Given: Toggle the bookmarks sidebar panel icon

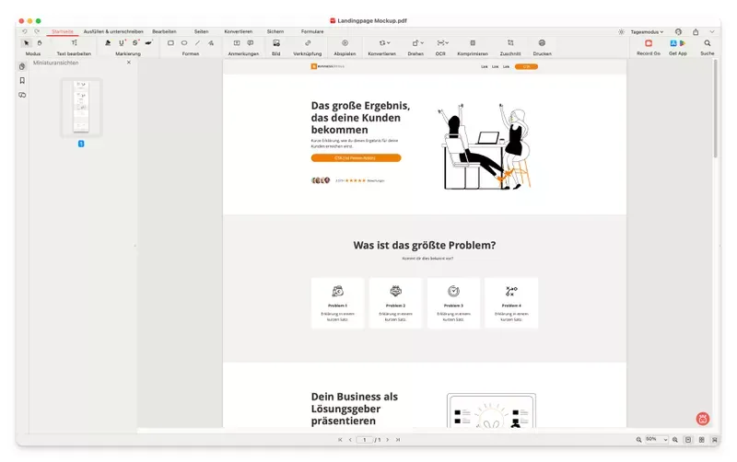Looking at the screenshot, I should pos(22,80).
